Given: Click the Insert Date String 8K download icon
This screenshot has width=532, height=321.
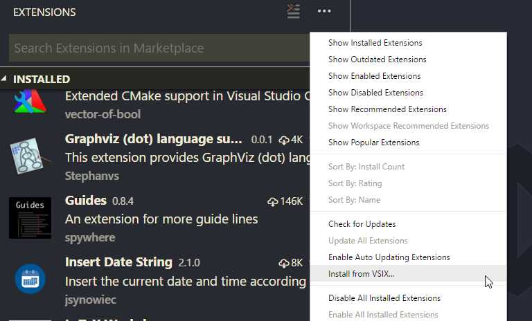Looking at the screenshot, I should tap(283, 263).
